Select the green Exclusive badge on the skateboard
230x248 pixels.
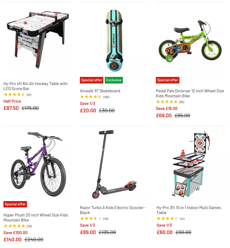click(x=114, y=80)
